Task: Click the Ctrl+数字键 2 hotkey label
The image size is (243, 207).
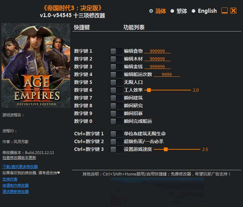Action: 89,142
